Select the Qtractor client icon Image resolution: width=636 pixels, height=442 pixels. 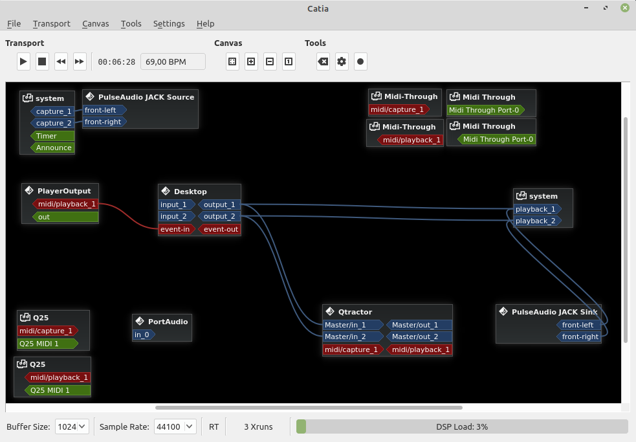[x=330, y=311]
